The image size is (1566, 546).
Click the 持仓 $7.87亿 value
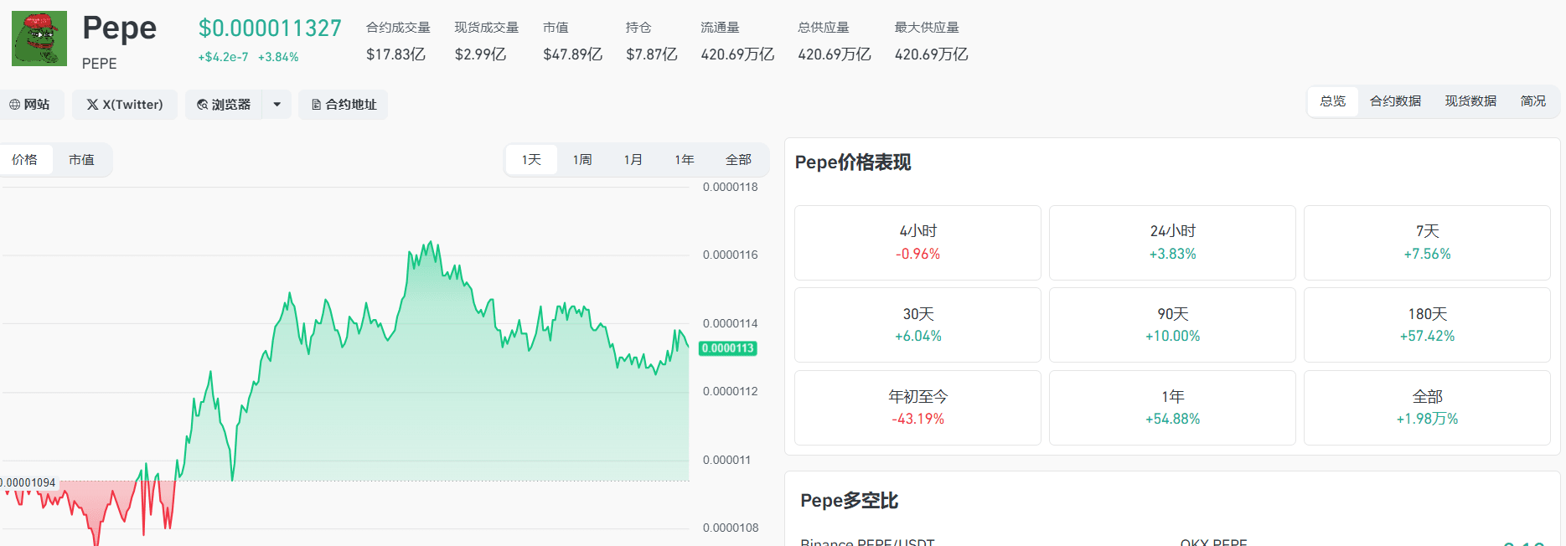pyautogui.click(x=651, y=54)
